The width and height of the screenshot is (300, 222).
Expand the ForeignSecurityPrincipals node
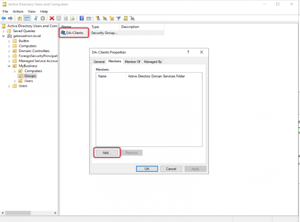point(9,56)
